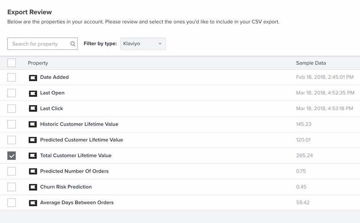Uncheck Total Customer Lifetime Value
360x223 pixels.
[x=11, y=155]
